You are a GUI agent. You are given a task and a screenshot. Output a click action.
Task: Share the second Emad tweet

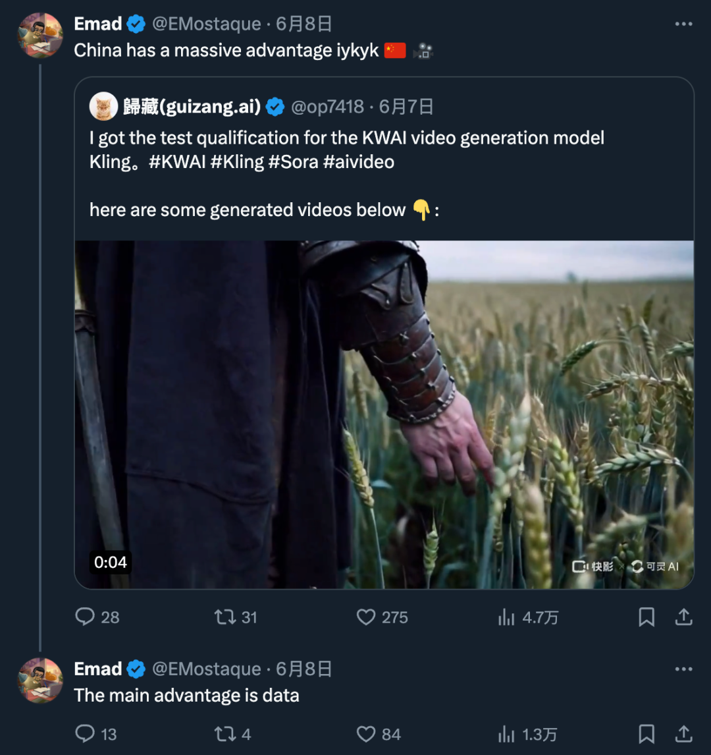click(684, 734)
